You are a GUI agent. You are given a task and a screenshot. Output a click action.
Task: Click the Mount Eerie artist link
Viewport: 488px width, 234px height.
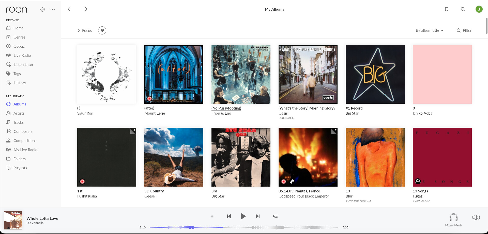155,113
